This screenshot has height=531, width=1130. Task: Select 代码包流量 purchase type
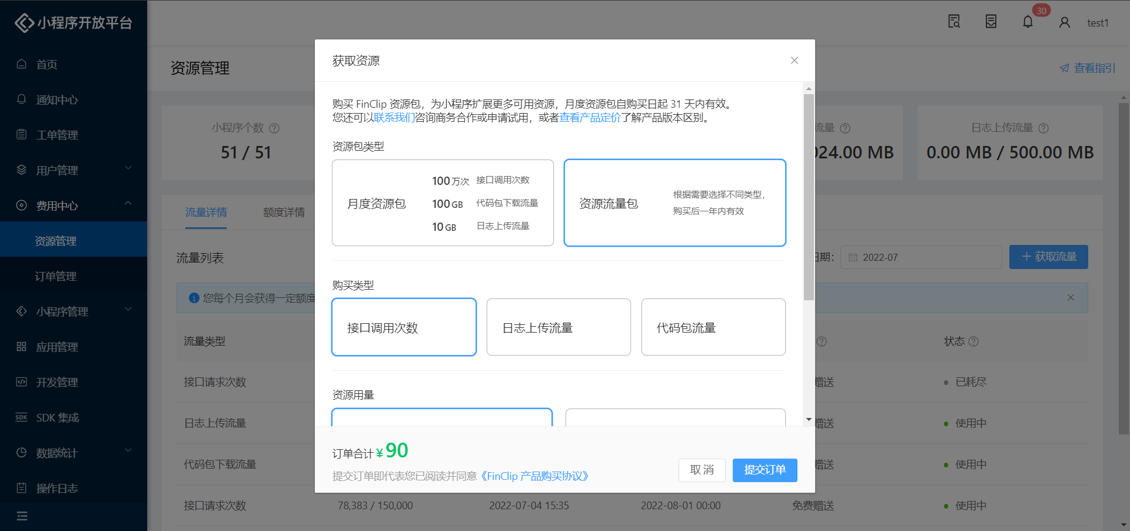[713, 327]
